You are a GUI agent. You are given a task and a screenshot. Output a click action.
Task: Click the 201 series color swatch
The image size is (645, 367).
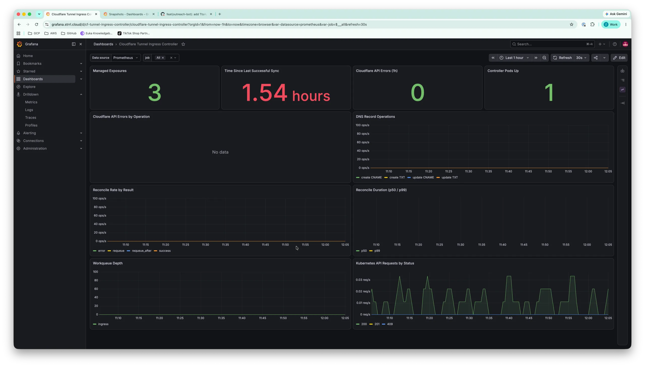371,324
